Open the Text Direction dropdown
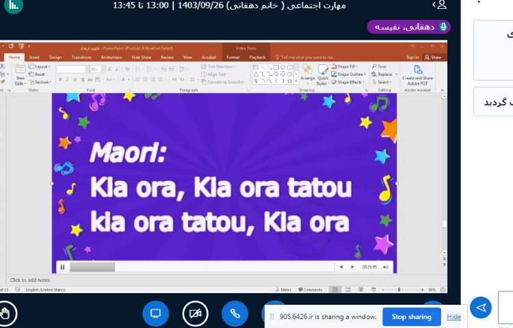Screen dimensions: 513x328 click(218, 67)
